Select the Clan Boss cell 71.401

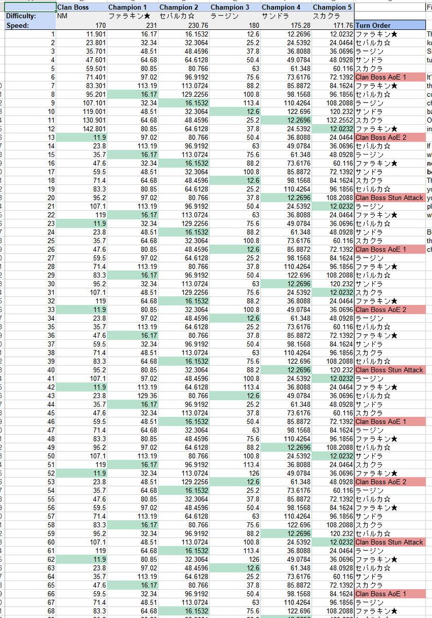pos(81,77)
